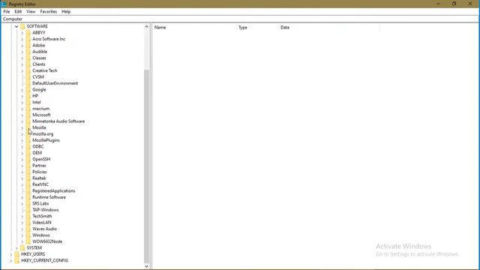Expand the Google key
Screen dimensions: 480x270
22,90
